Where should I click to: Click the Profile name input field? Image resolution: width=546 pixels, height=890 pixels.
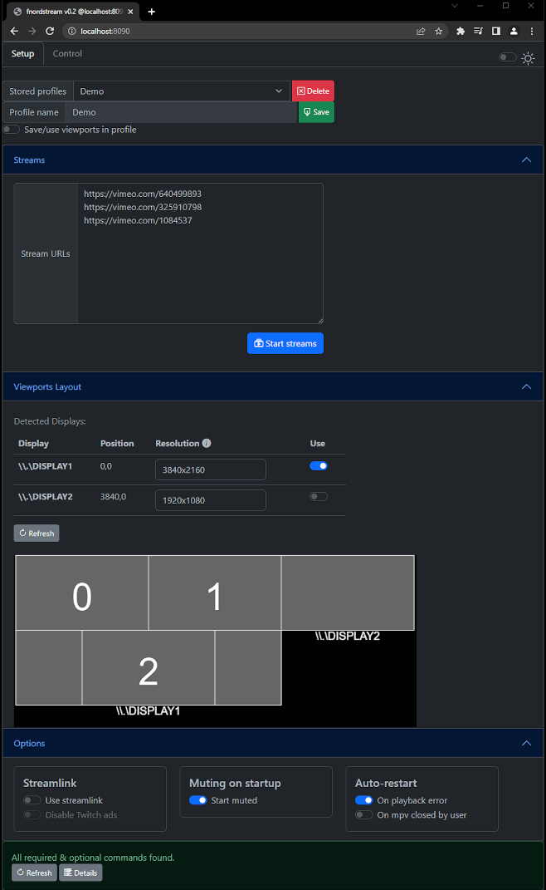(182, 112)
